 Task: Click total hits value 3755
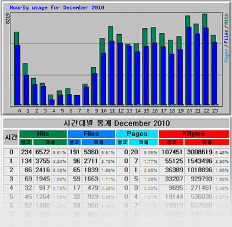coord(42,161)
